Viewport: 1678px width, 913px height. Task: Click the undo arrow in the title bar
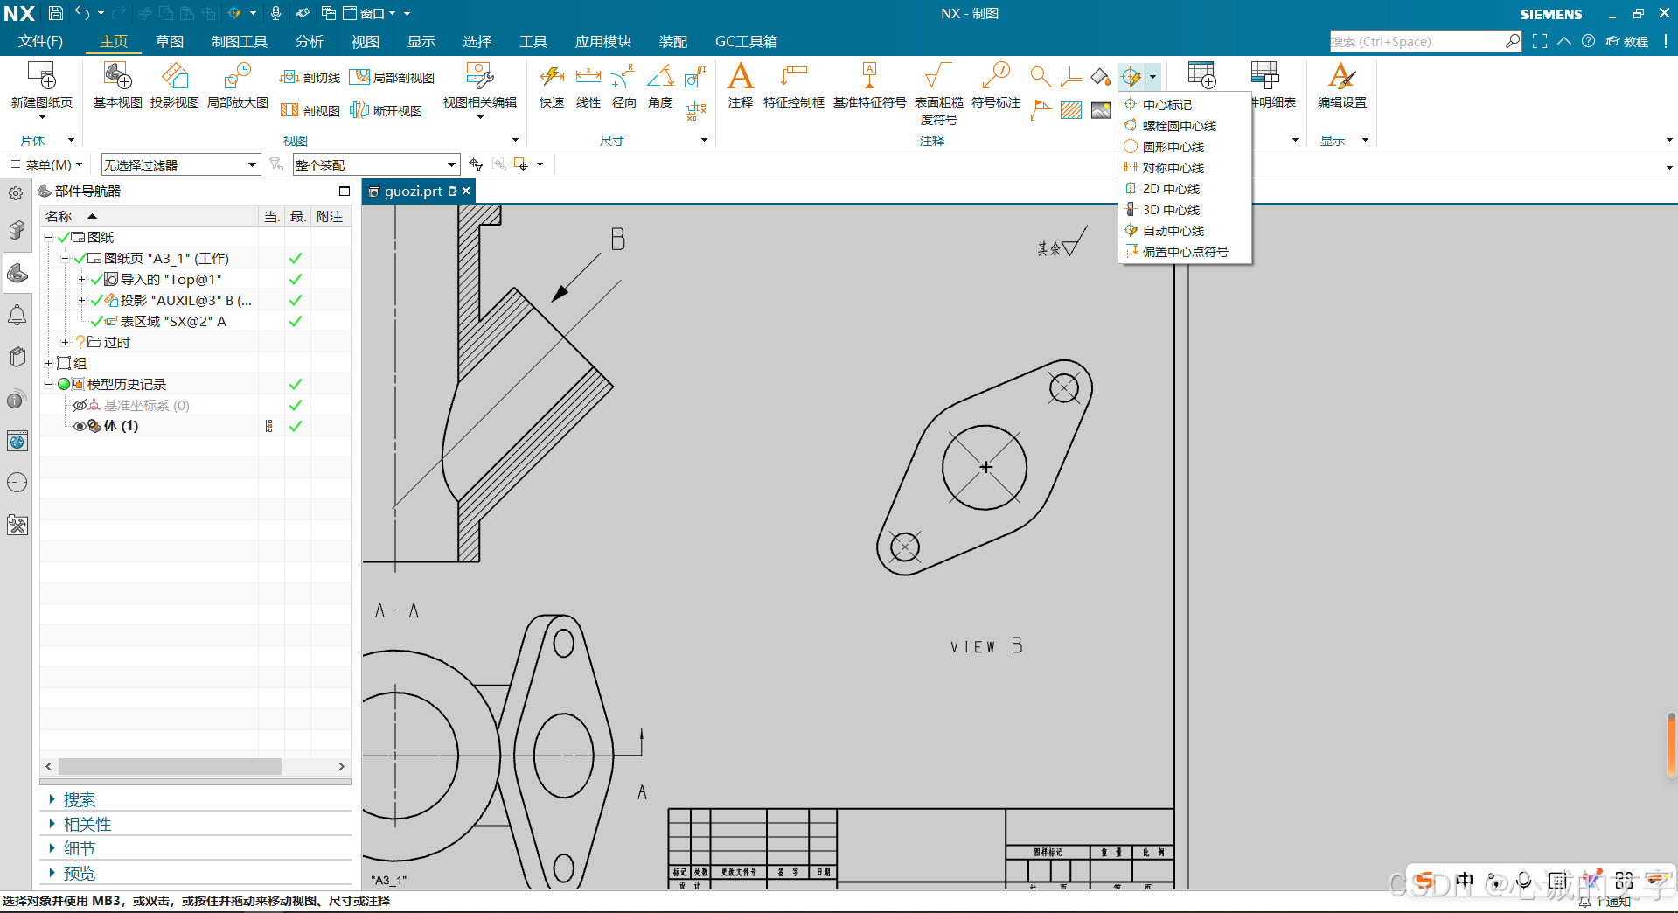[83, 13]
